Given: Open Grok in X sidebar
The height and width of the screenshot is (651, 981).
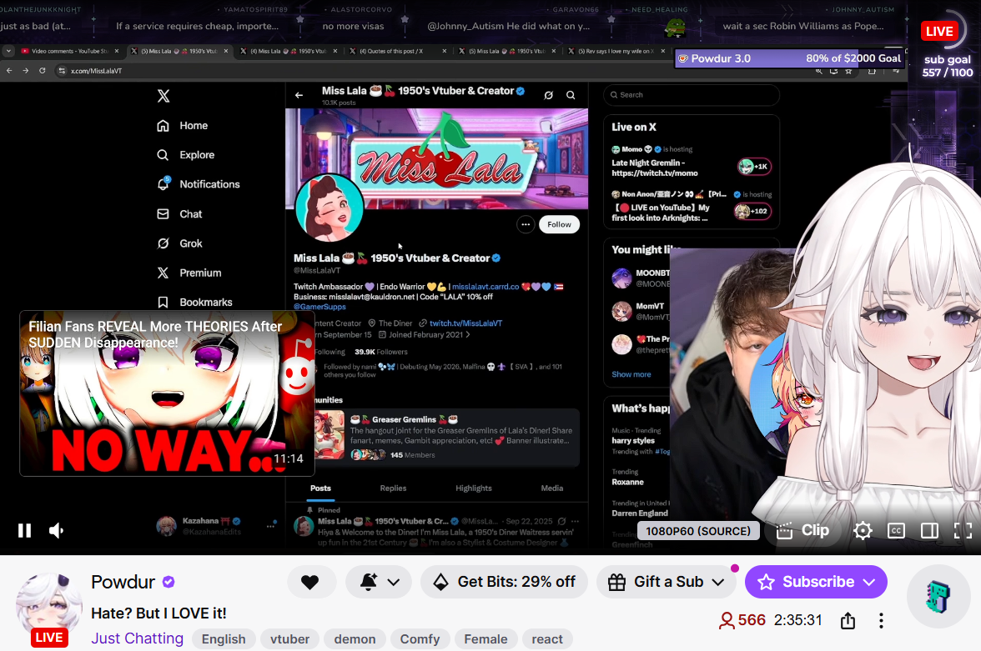Looking at the screenshot, I should click(x=179, y=243).
